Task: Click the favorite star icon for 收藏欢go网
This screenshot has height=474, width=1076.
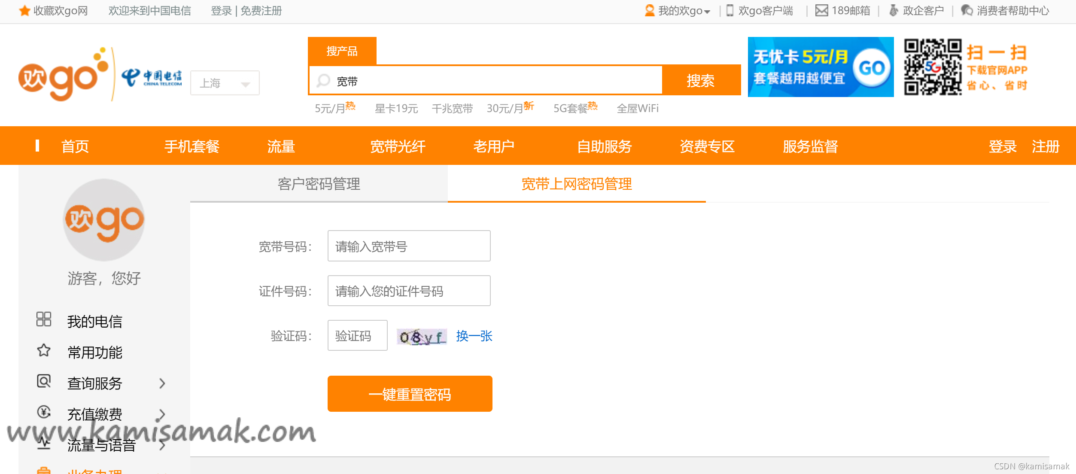Action: pyautogui.click(x=24, y=10)
